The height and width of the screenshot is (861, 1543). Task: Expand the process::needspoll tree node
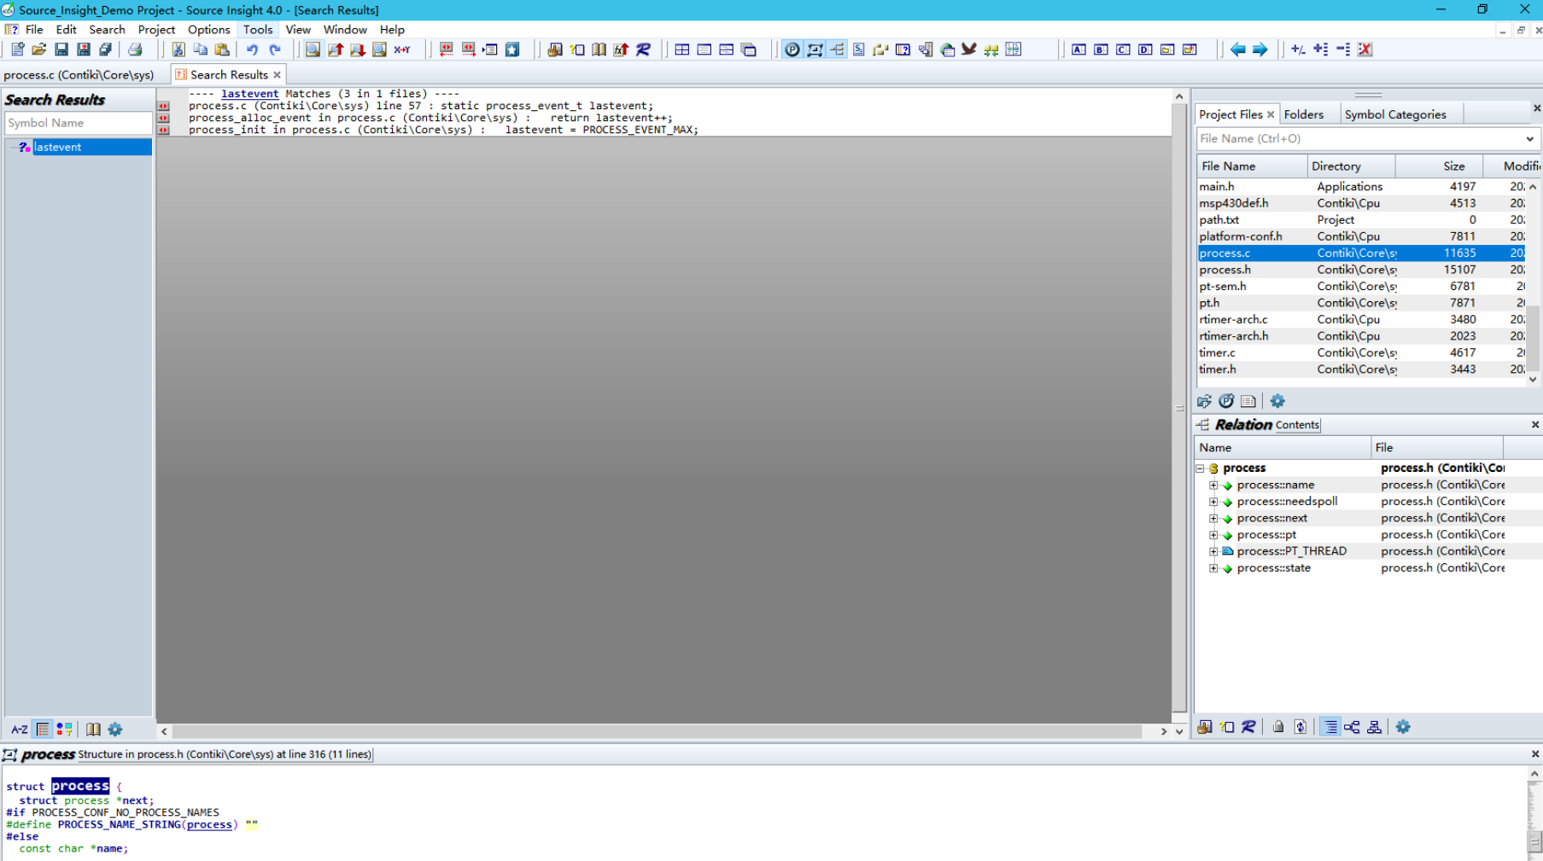click(1213, 502)
